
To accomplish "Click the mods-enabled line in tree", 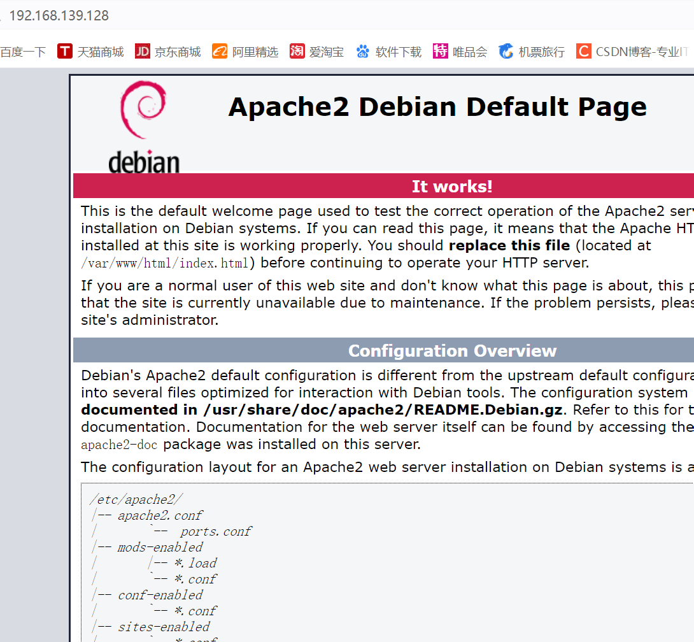I will click(x=160, y=547).
